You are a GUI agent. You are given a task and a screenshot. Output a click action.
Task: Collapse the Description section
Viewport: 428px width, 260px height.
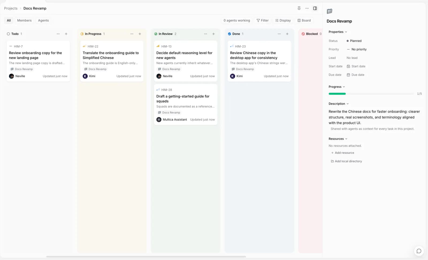(338, 104)
